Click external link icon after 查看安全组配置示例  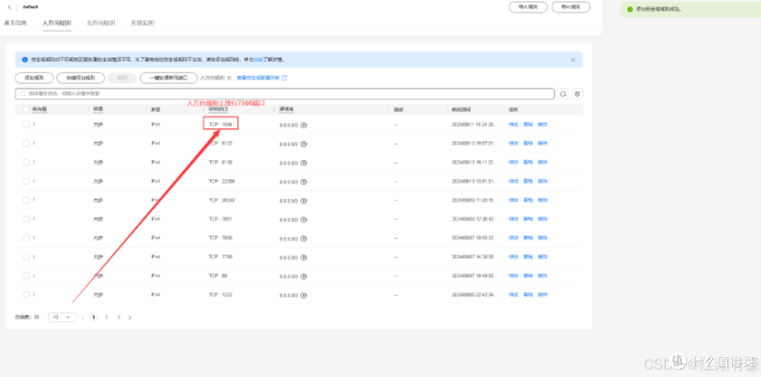(285, 78)
